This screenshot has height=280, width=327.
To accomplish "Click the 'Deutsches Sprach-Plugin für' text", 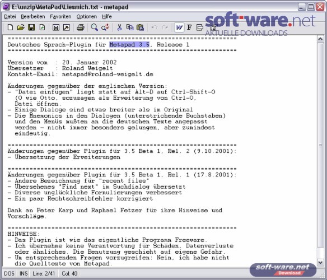I will click(57, 44).
